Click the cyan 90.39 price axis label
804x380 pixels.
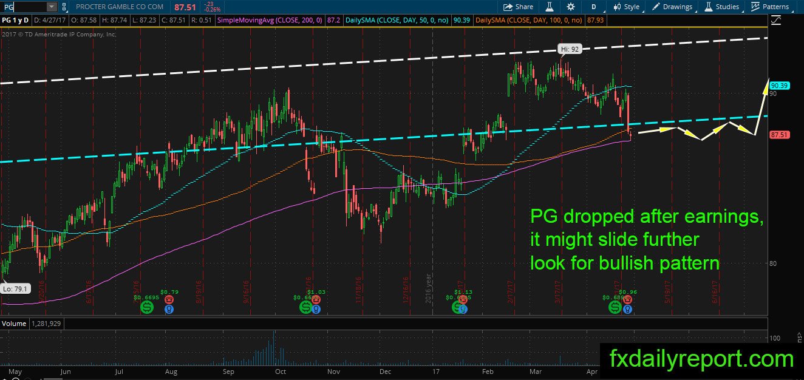click(779, 86)
